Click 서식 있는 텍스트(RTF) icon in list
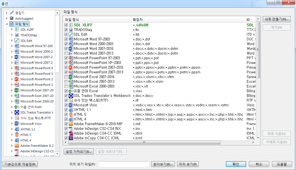296x170 pixels. pos(71,101)
